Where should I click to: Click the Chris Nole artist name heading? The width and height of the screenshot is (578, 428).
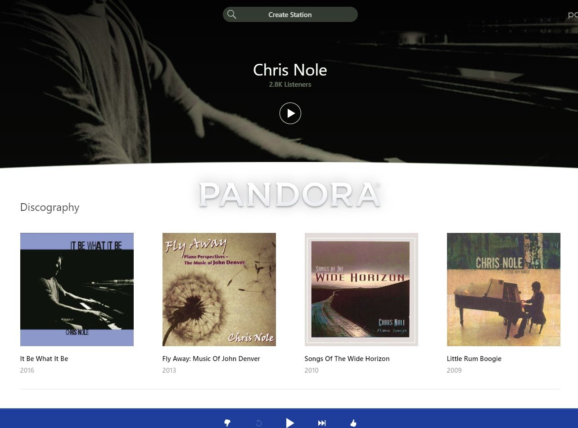(x=290, y=70)
